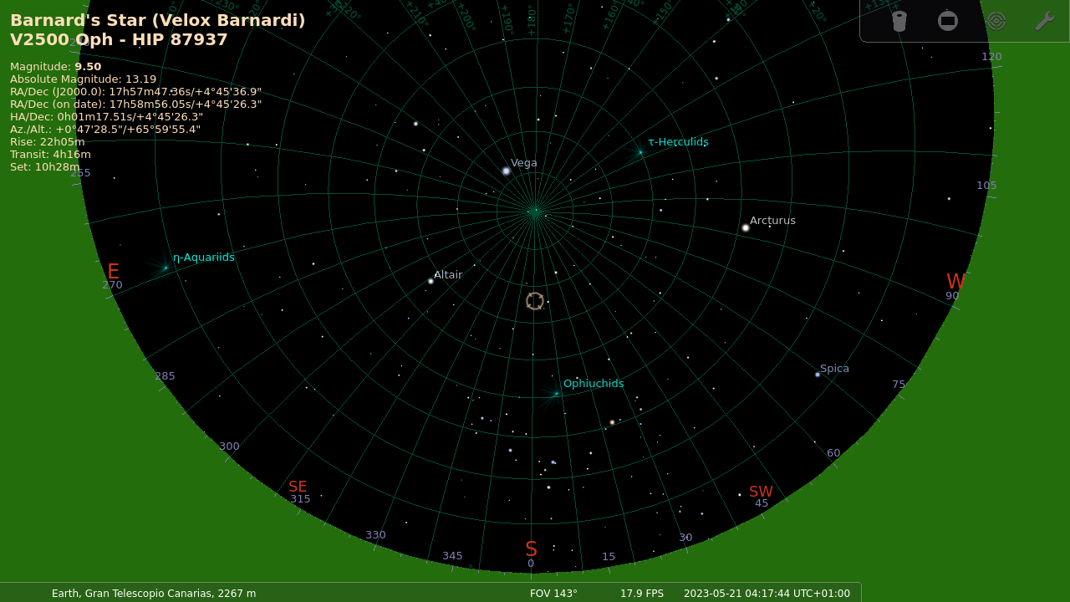Click the 15 azimuth label

coord(609,557)
